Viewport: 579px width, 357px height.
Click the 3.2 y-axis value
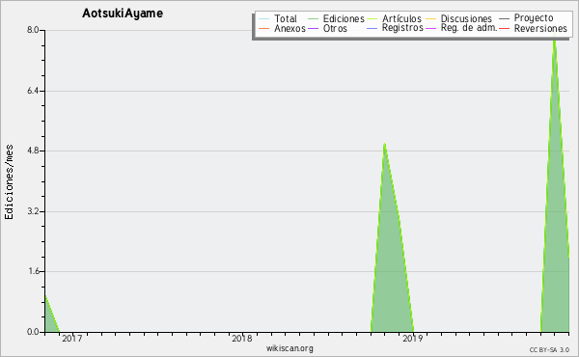click(33, 211)
